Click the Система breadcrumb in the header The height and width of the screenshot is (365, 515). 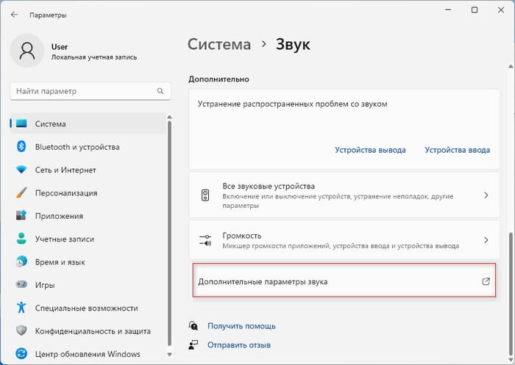coord(219,44)
